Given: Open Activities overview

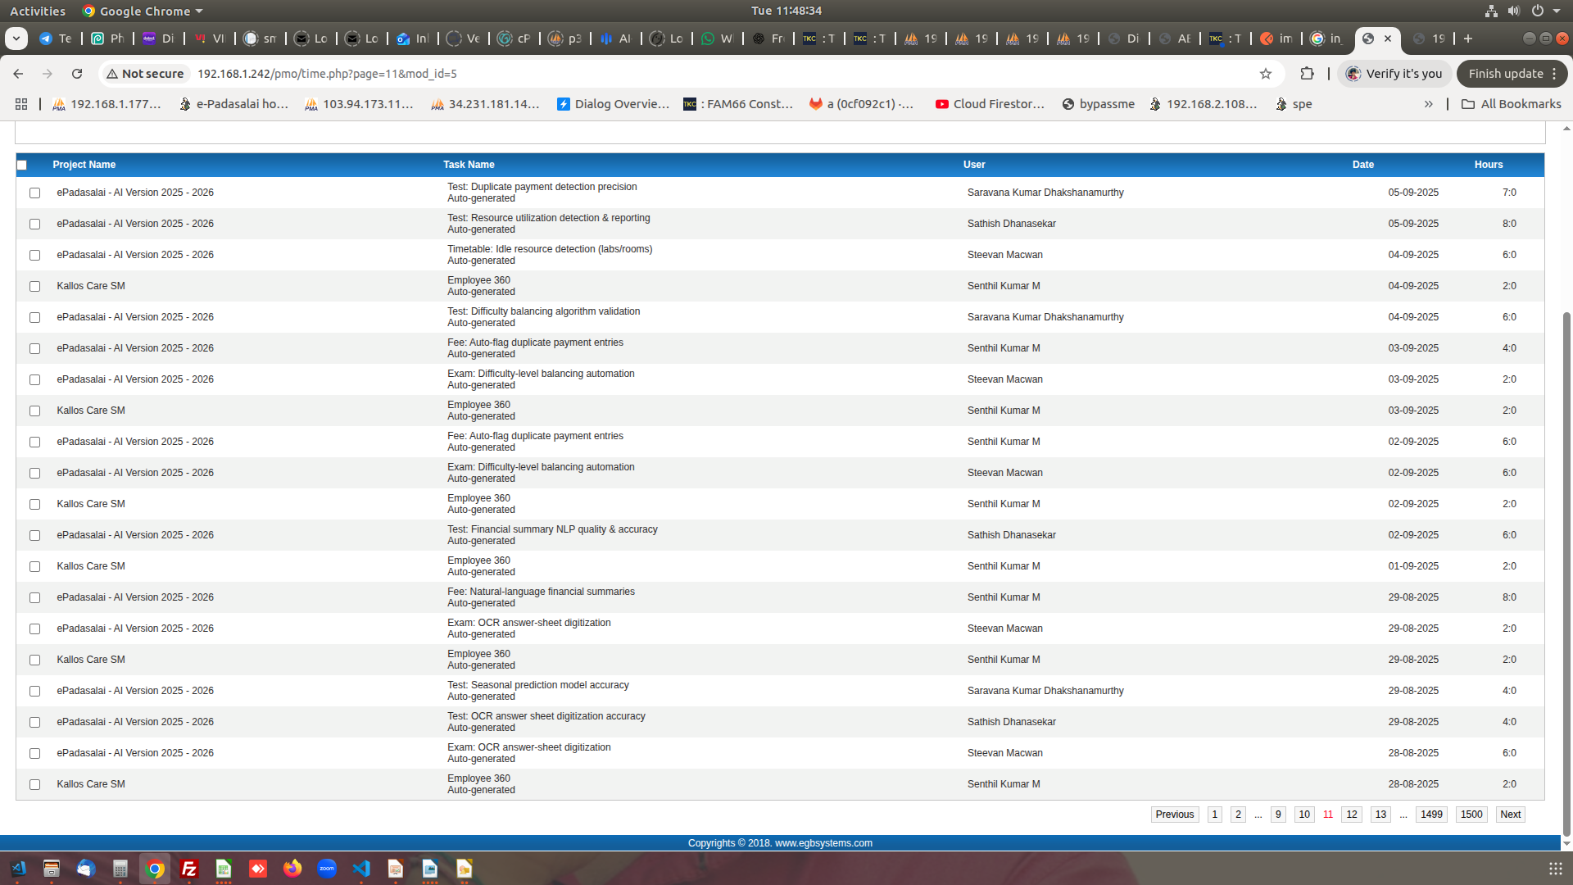Looking at the screenshot, I should 38,11.
